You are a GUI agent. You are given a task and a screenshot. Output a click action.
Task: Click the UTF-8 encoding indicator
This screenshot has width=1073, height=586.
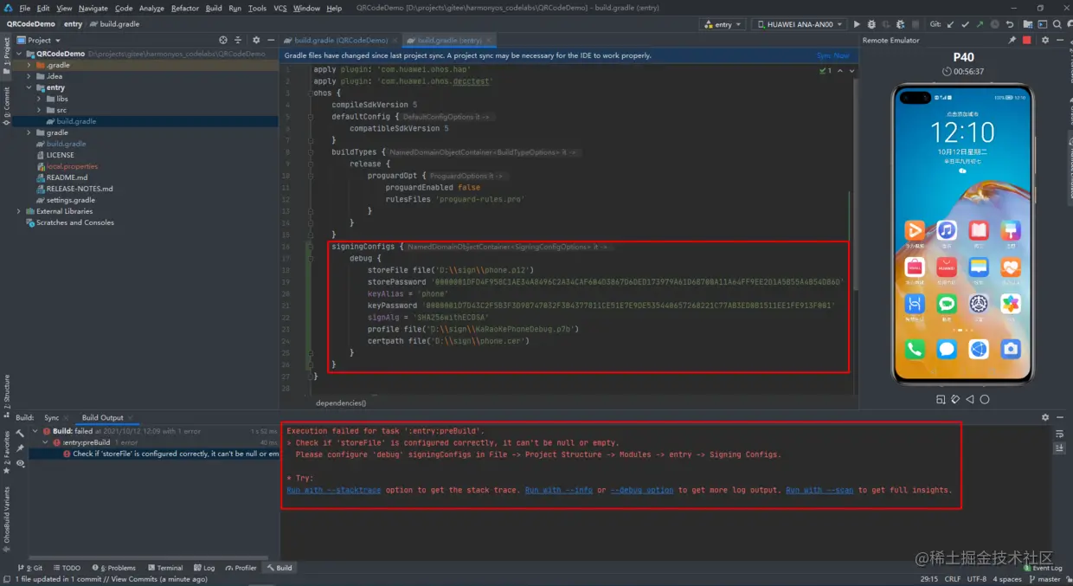tap(976, 579)
